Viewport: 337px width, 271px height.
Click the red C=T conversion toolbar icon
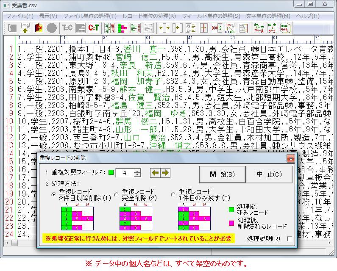pos(93,28)
